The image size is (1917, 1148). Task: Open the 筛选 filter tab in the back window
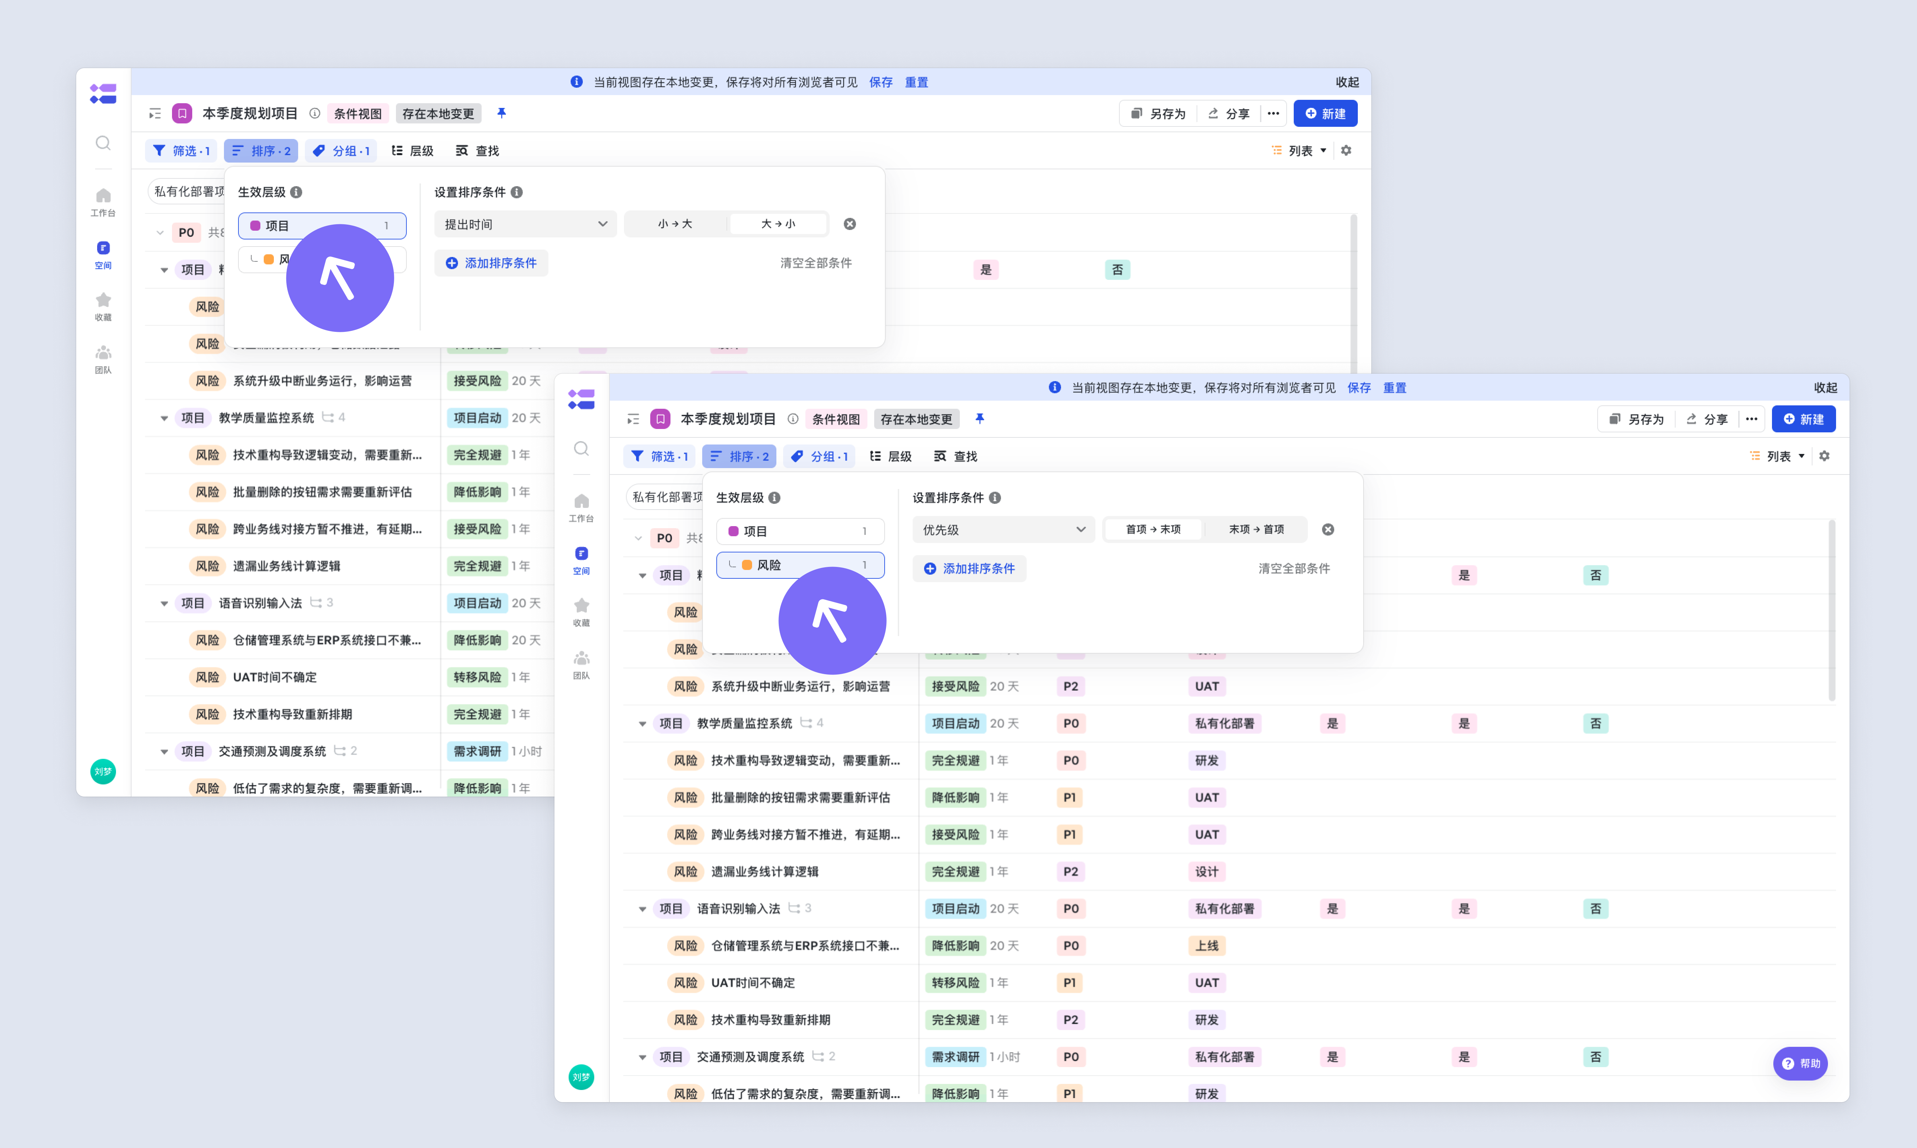(181, 151)
